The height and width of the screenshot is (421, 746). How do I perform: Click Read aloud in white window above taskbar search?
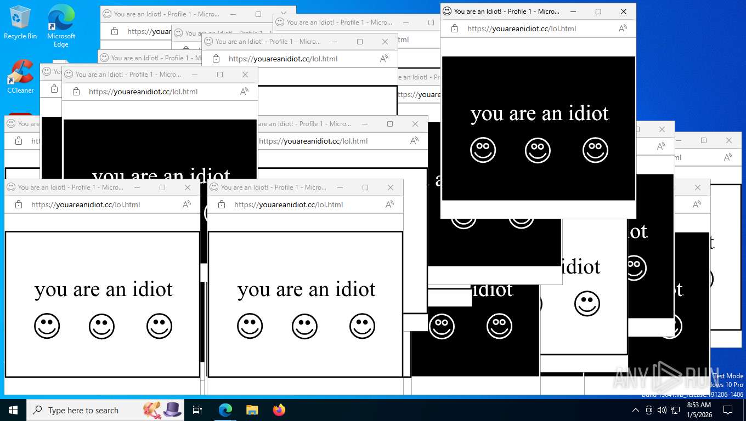coord(187,204)
